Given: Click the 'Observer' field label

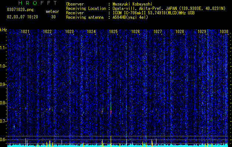Looking at the screenshot, I should [75, 4].
